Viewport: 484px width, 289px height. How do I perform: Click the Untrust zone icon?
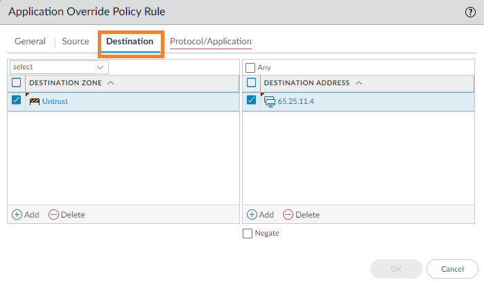35,101
